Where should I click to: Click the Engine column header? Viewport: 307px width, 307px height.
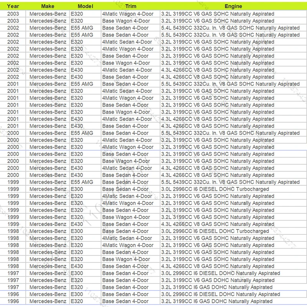click(x=233, y=6)
